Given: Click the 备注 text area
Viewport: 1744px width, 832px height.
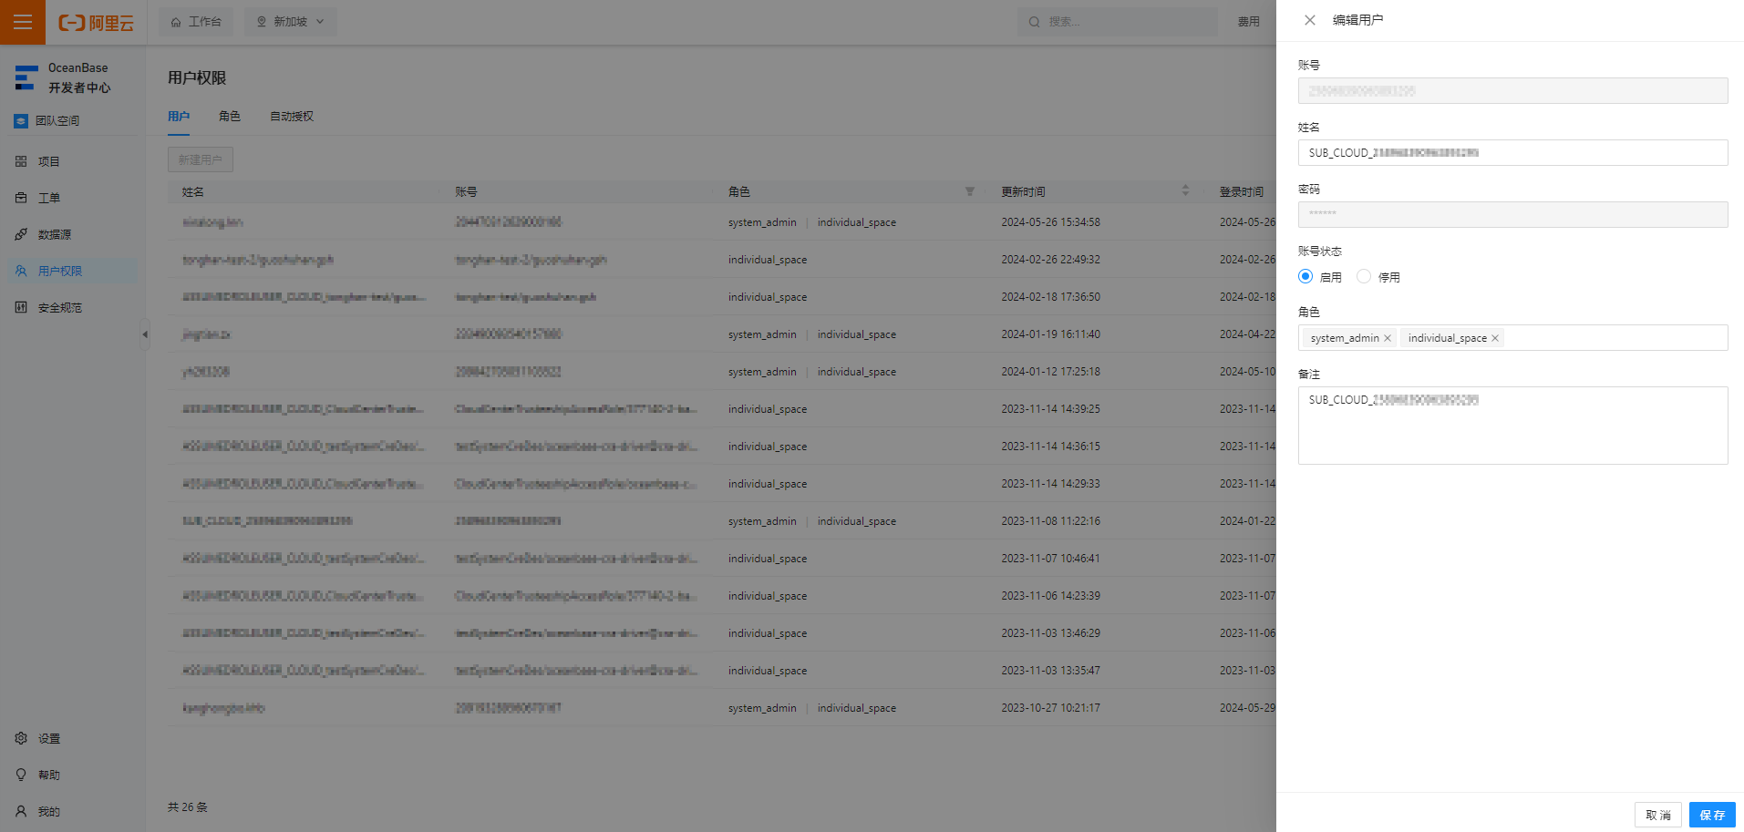Looking at the screenshot, I should (x=1512, y=426).
